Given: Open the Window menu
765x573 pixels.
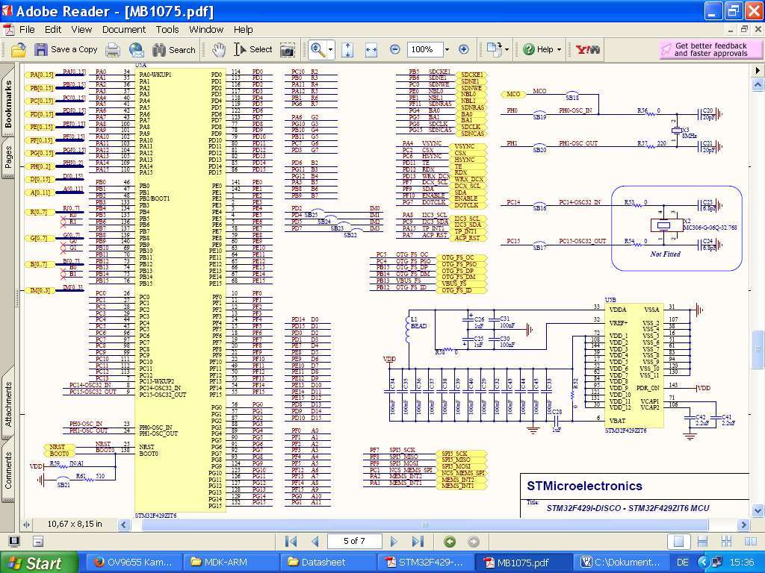Looking at the screenshot, I should [x=206, y=30].
